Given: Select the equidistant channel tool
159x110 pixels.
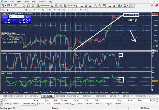Looking at the screenshot, I should click(x=26, y=10).
